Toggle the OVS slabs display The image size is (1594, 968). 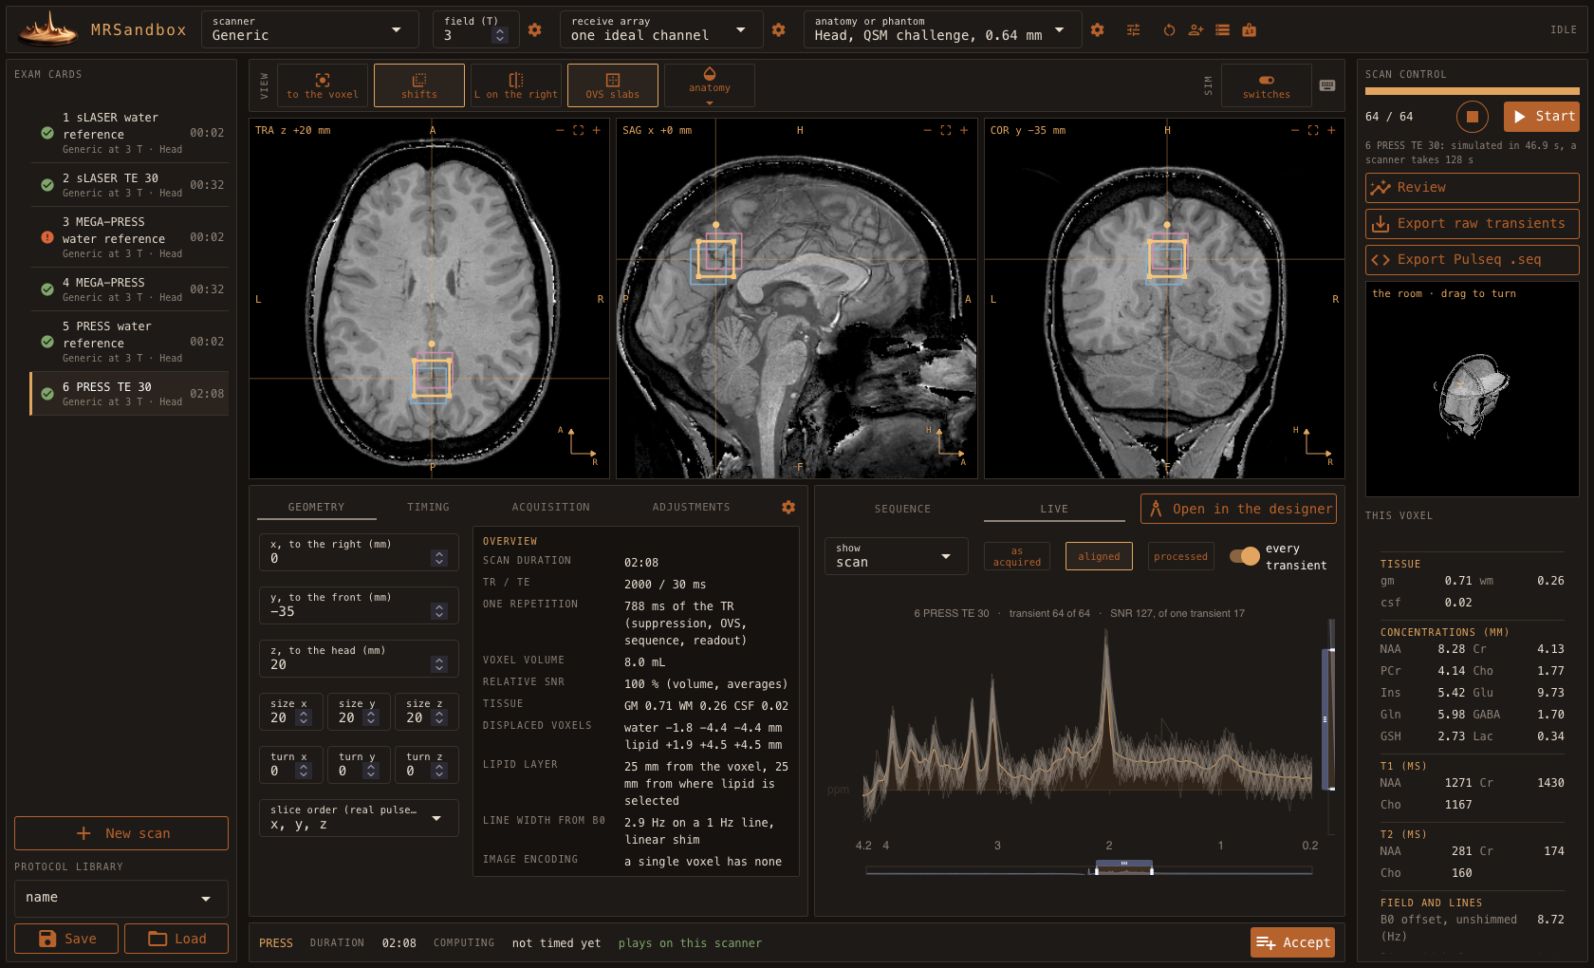pyautogui.click(x=613, y=85)
